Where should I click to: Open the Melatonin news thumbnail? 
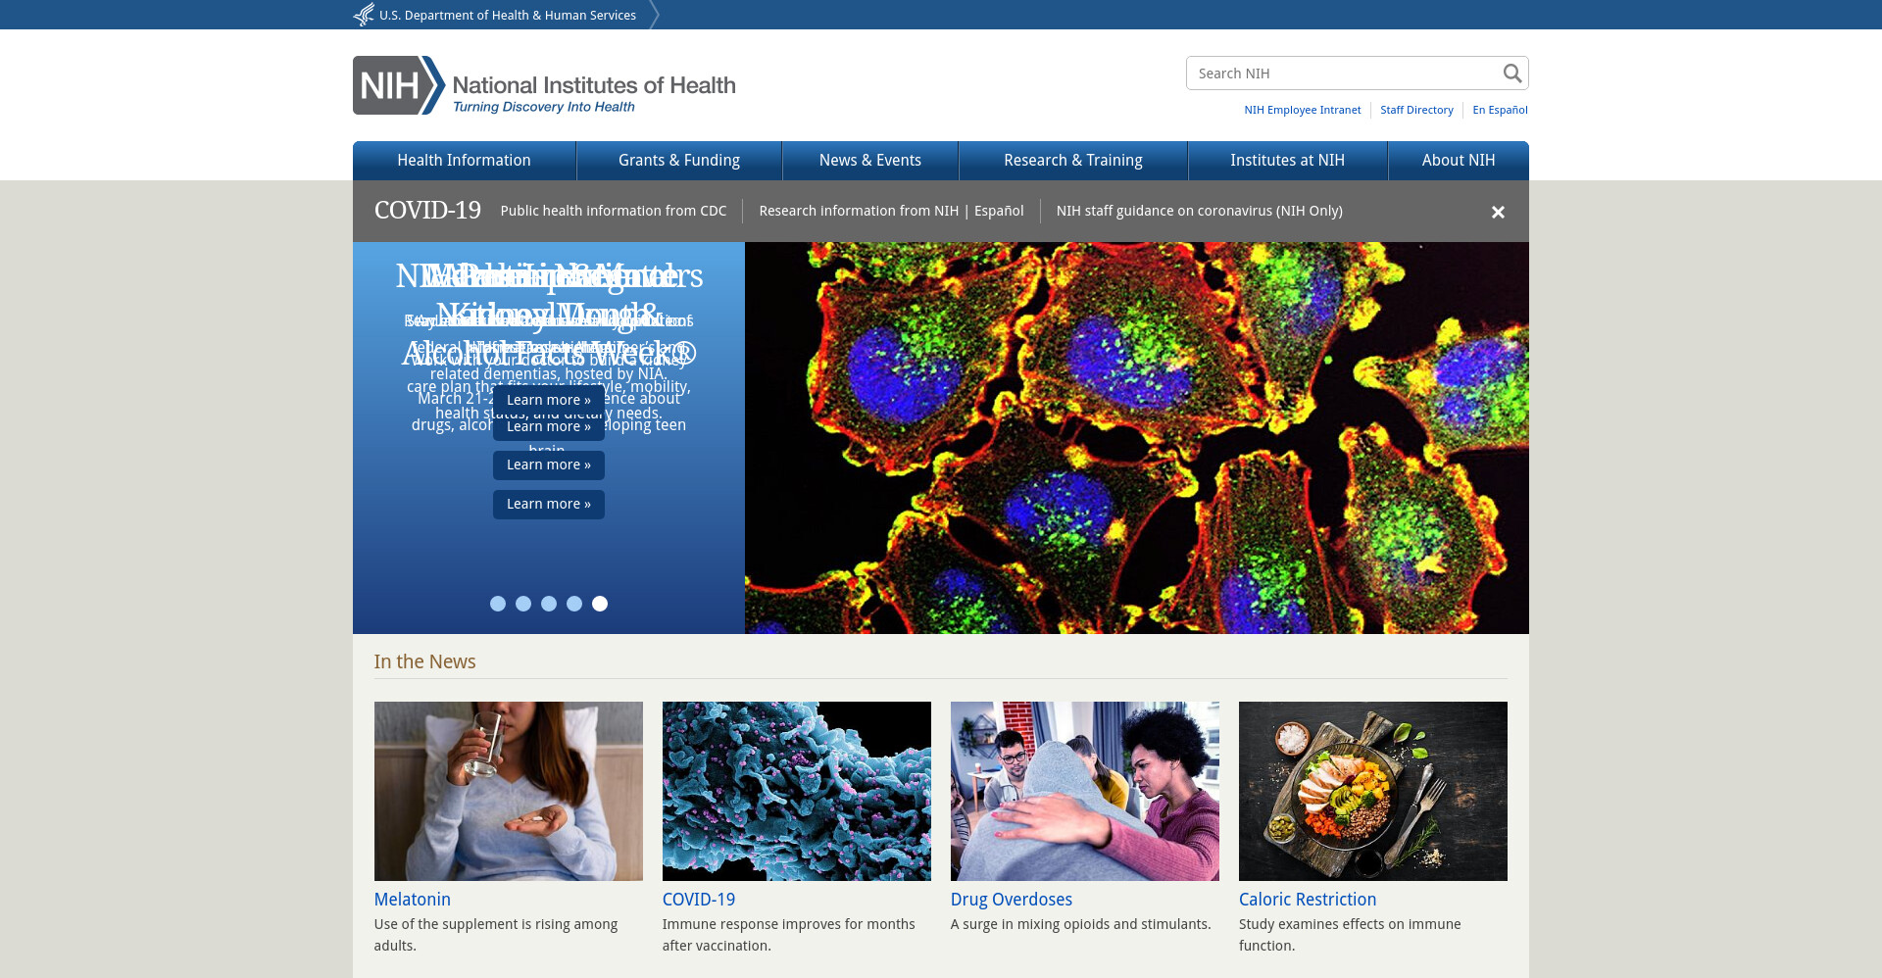click(509, 791)
